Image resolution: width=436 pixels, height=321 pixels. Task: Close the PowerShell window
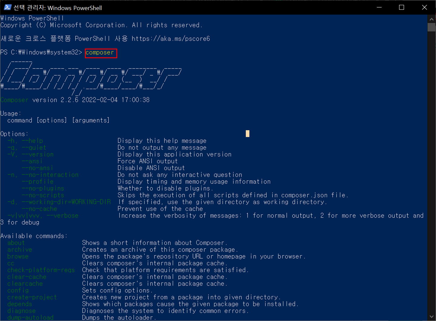(x=424, y=7)
